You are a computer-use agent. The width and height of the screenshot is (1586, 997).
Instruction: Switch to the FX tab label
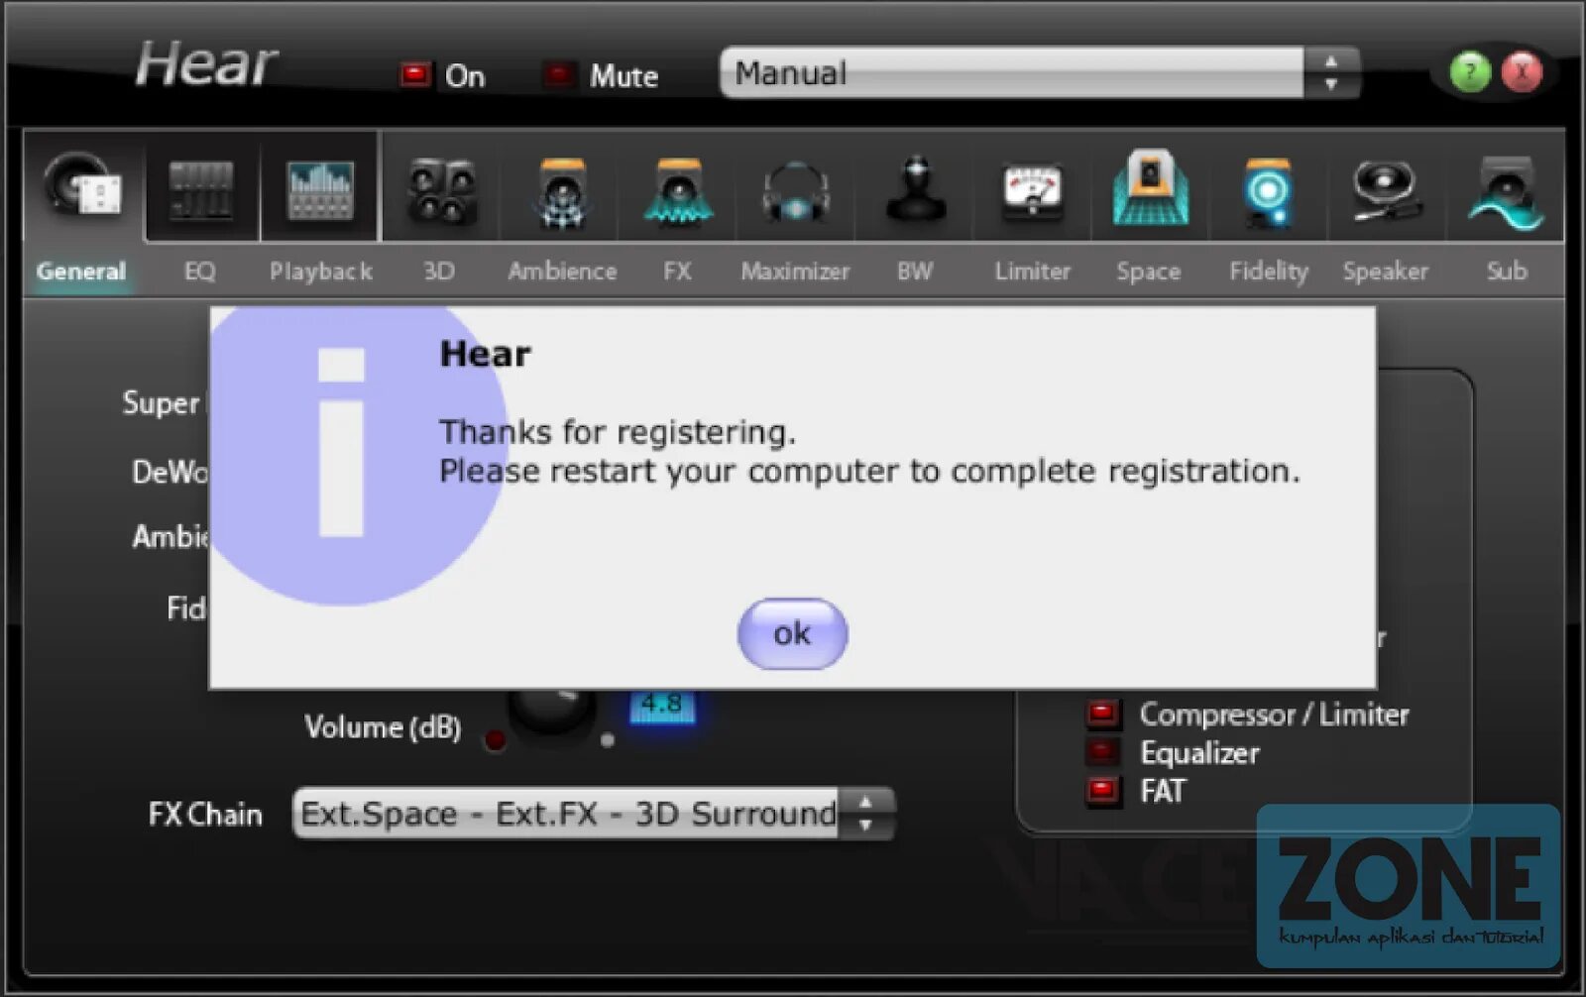pos(678,271)
